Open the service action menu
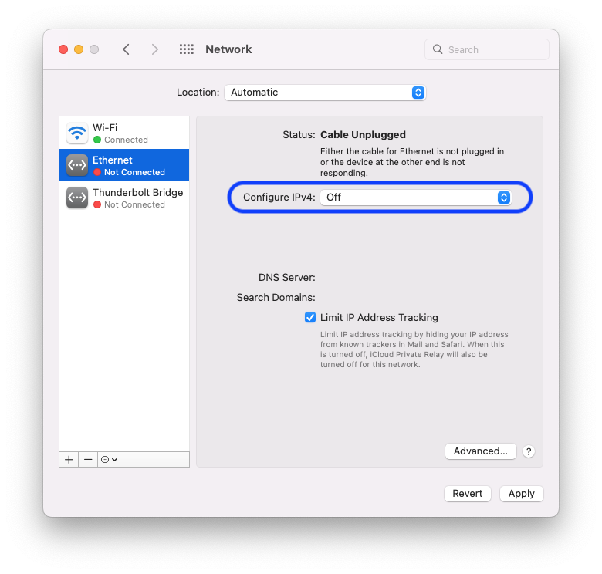This screenshot has height=574, width=602. click(109, 459)
